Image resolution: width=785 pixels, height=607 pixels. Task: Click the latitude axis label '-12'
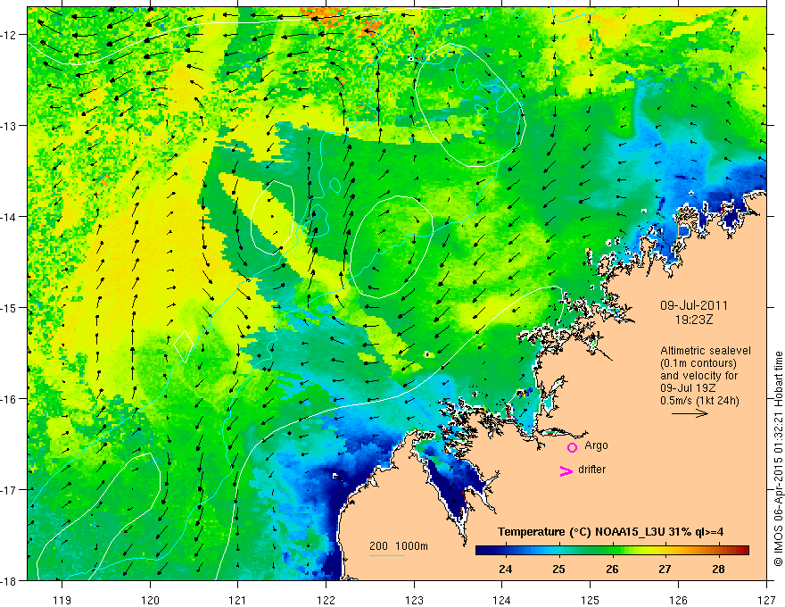click(x=10, y=35)
